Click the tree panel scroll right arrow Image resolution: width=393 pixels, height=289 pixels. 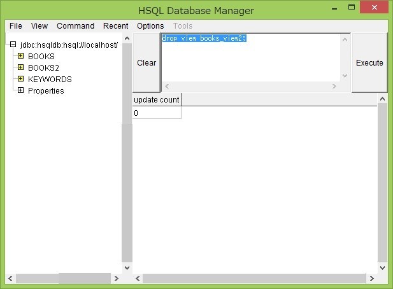click(x=116, y=278)
